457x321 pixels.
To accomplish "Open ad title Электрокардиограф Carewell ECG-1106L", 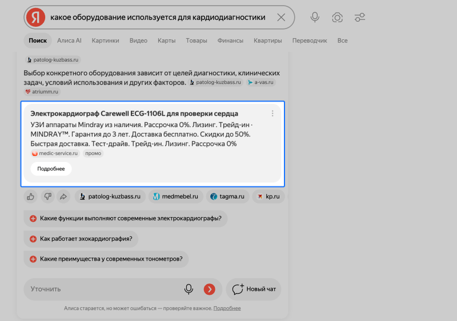I will point(134,113).
